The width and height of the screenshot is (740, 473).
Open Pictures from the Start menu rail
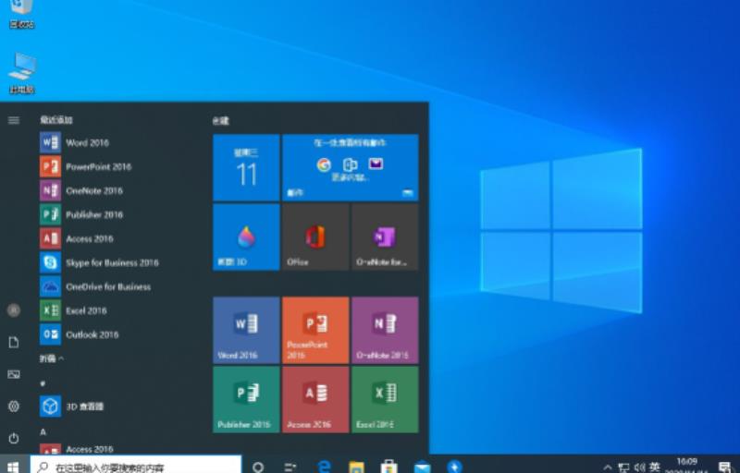[x=14, y=374]
